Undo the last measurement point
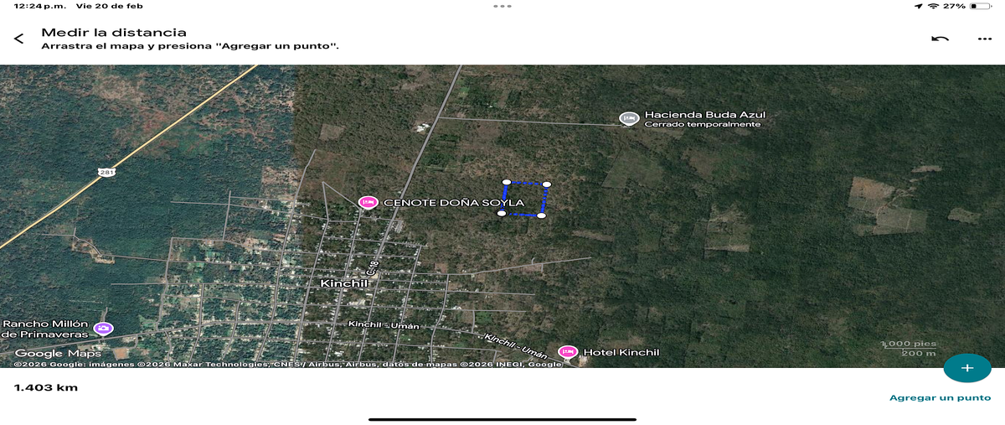The width and height of the screenshot is (1005, 425). pyautogui.click(x=941, y=39)
